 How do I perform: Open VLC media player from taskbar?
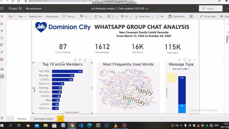[116, 125]
